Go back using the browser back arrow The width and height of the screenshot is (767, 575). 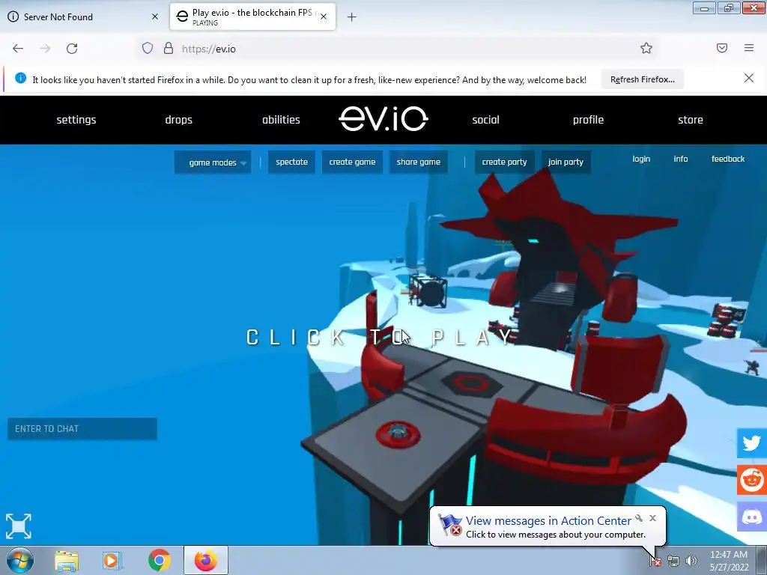pos(18,49)
